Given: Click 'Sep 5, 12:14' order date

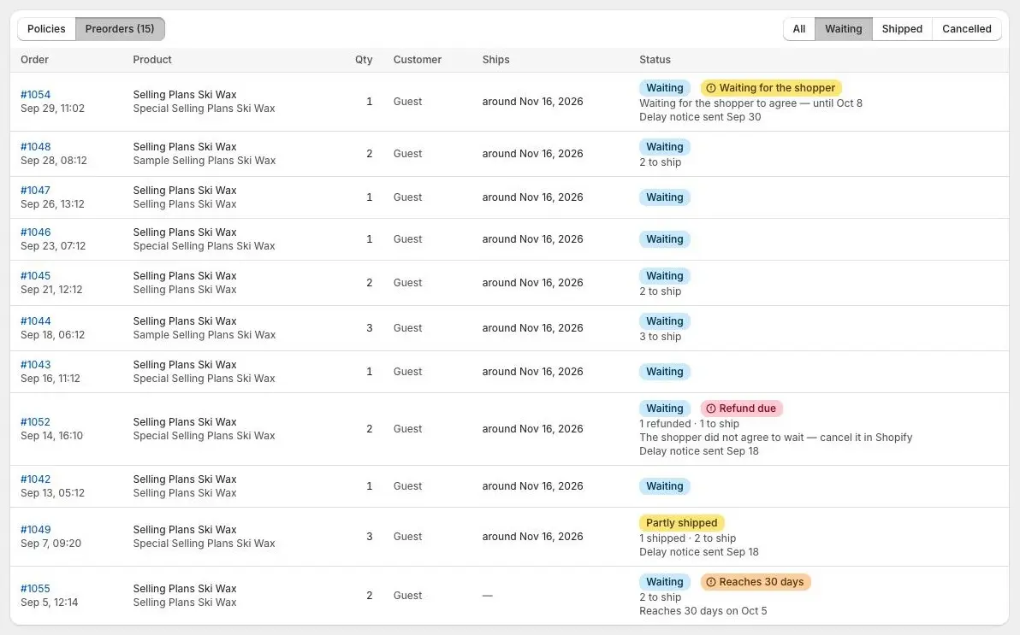Looking at the screenshot, I should point(49,602).
